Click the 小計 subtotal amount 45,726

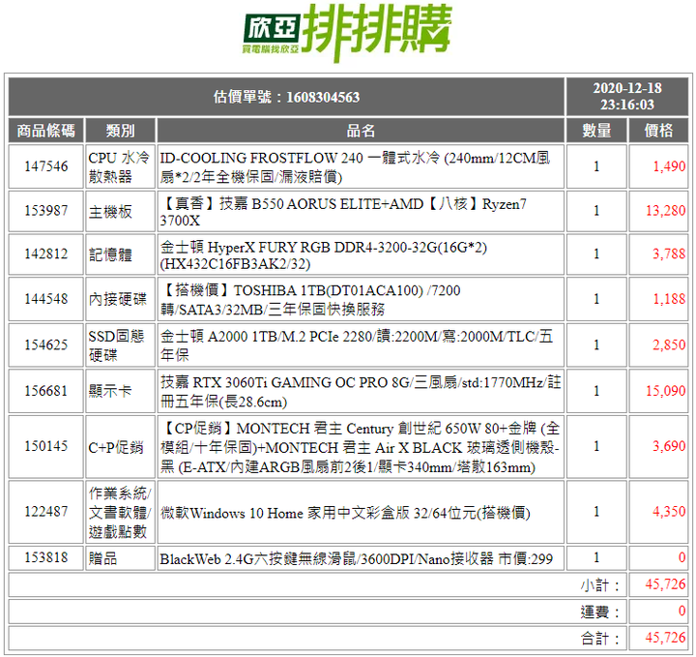click(x=665, y=584)
